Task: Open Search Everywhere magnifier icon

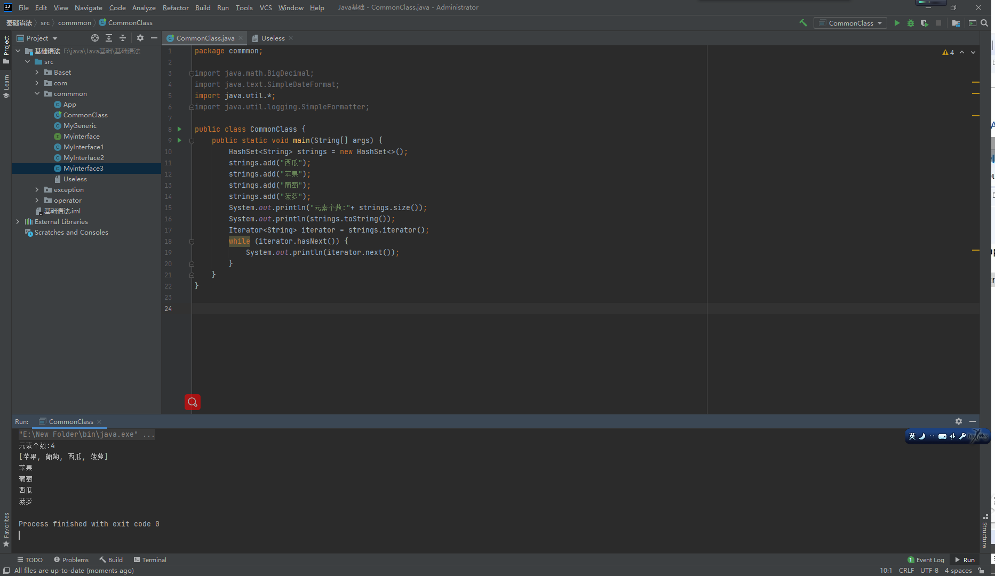Action: (984, 23)
